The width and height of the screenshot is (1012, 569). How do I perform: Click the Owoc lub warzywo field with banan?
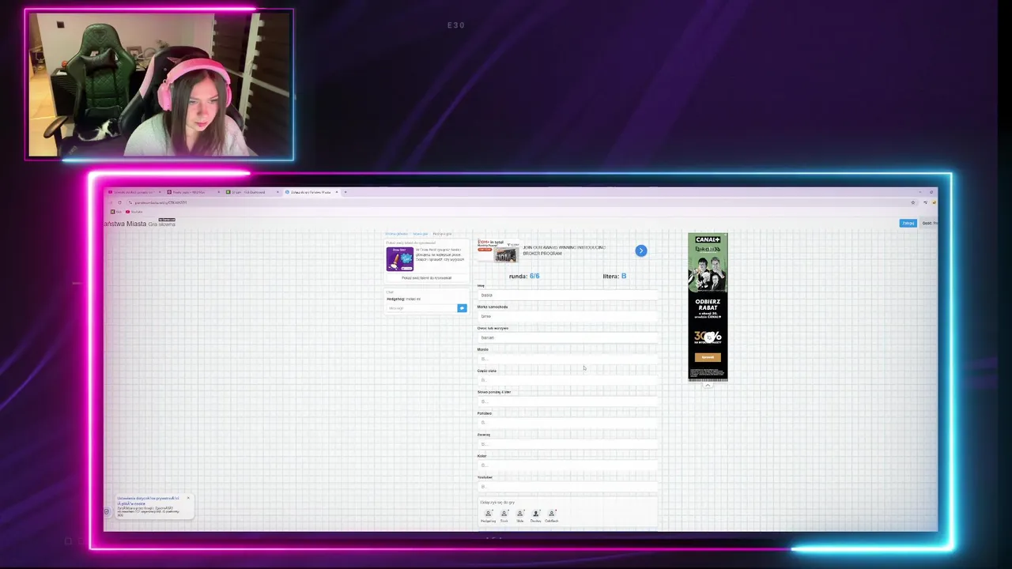[x=568, y=337]
